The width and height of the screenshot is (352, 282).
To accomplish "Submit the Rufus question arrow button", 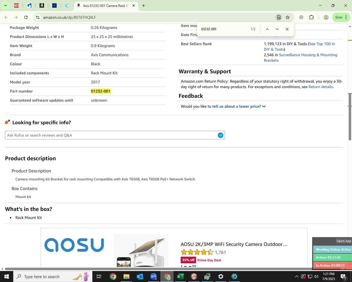I will 221,135.
